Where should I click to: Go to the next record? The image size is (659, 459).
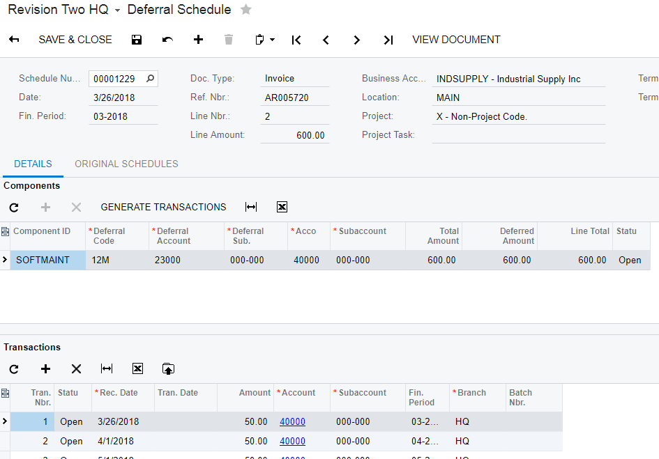point(356,40)
